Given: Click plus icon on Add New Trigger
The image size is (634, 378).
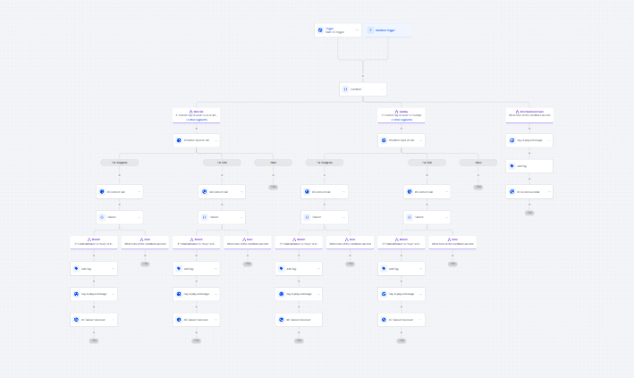Looking at the screenshot, I should pos(370,29).
